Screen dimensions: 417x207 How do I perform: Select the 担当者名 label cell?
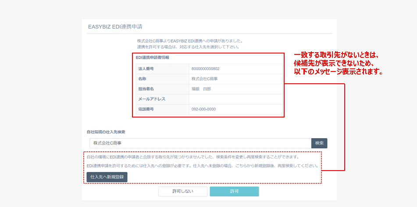click(162, 89)
